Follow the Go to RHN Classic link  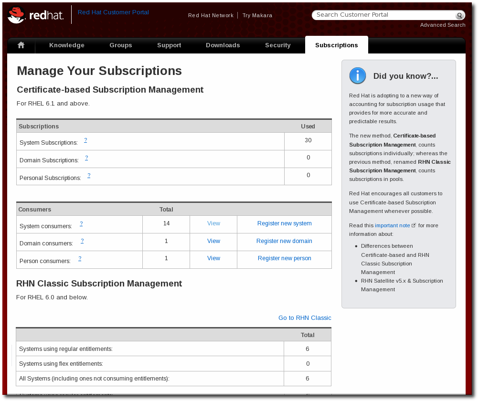click(305, 317)
